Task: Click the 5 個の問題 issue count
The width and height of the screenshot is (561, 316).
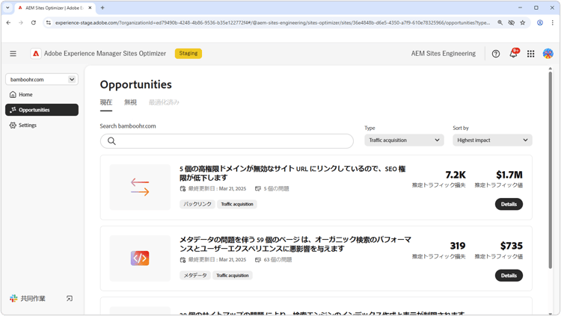Action: point(276,188)
